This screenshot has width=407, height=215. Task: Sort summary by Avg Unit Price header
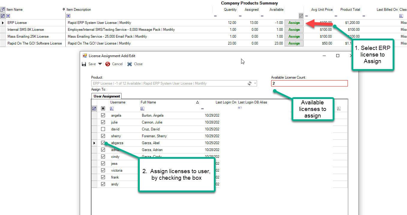[x=322, y=10]
